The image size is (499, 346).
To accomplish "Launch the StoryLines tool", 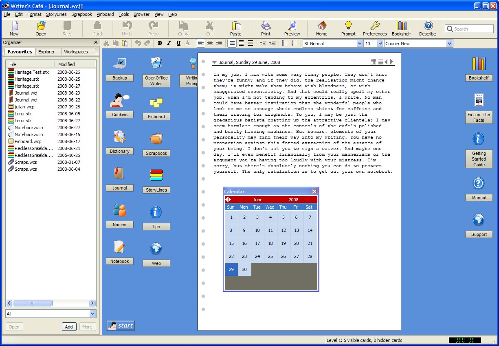I will [x=156, y=180].
